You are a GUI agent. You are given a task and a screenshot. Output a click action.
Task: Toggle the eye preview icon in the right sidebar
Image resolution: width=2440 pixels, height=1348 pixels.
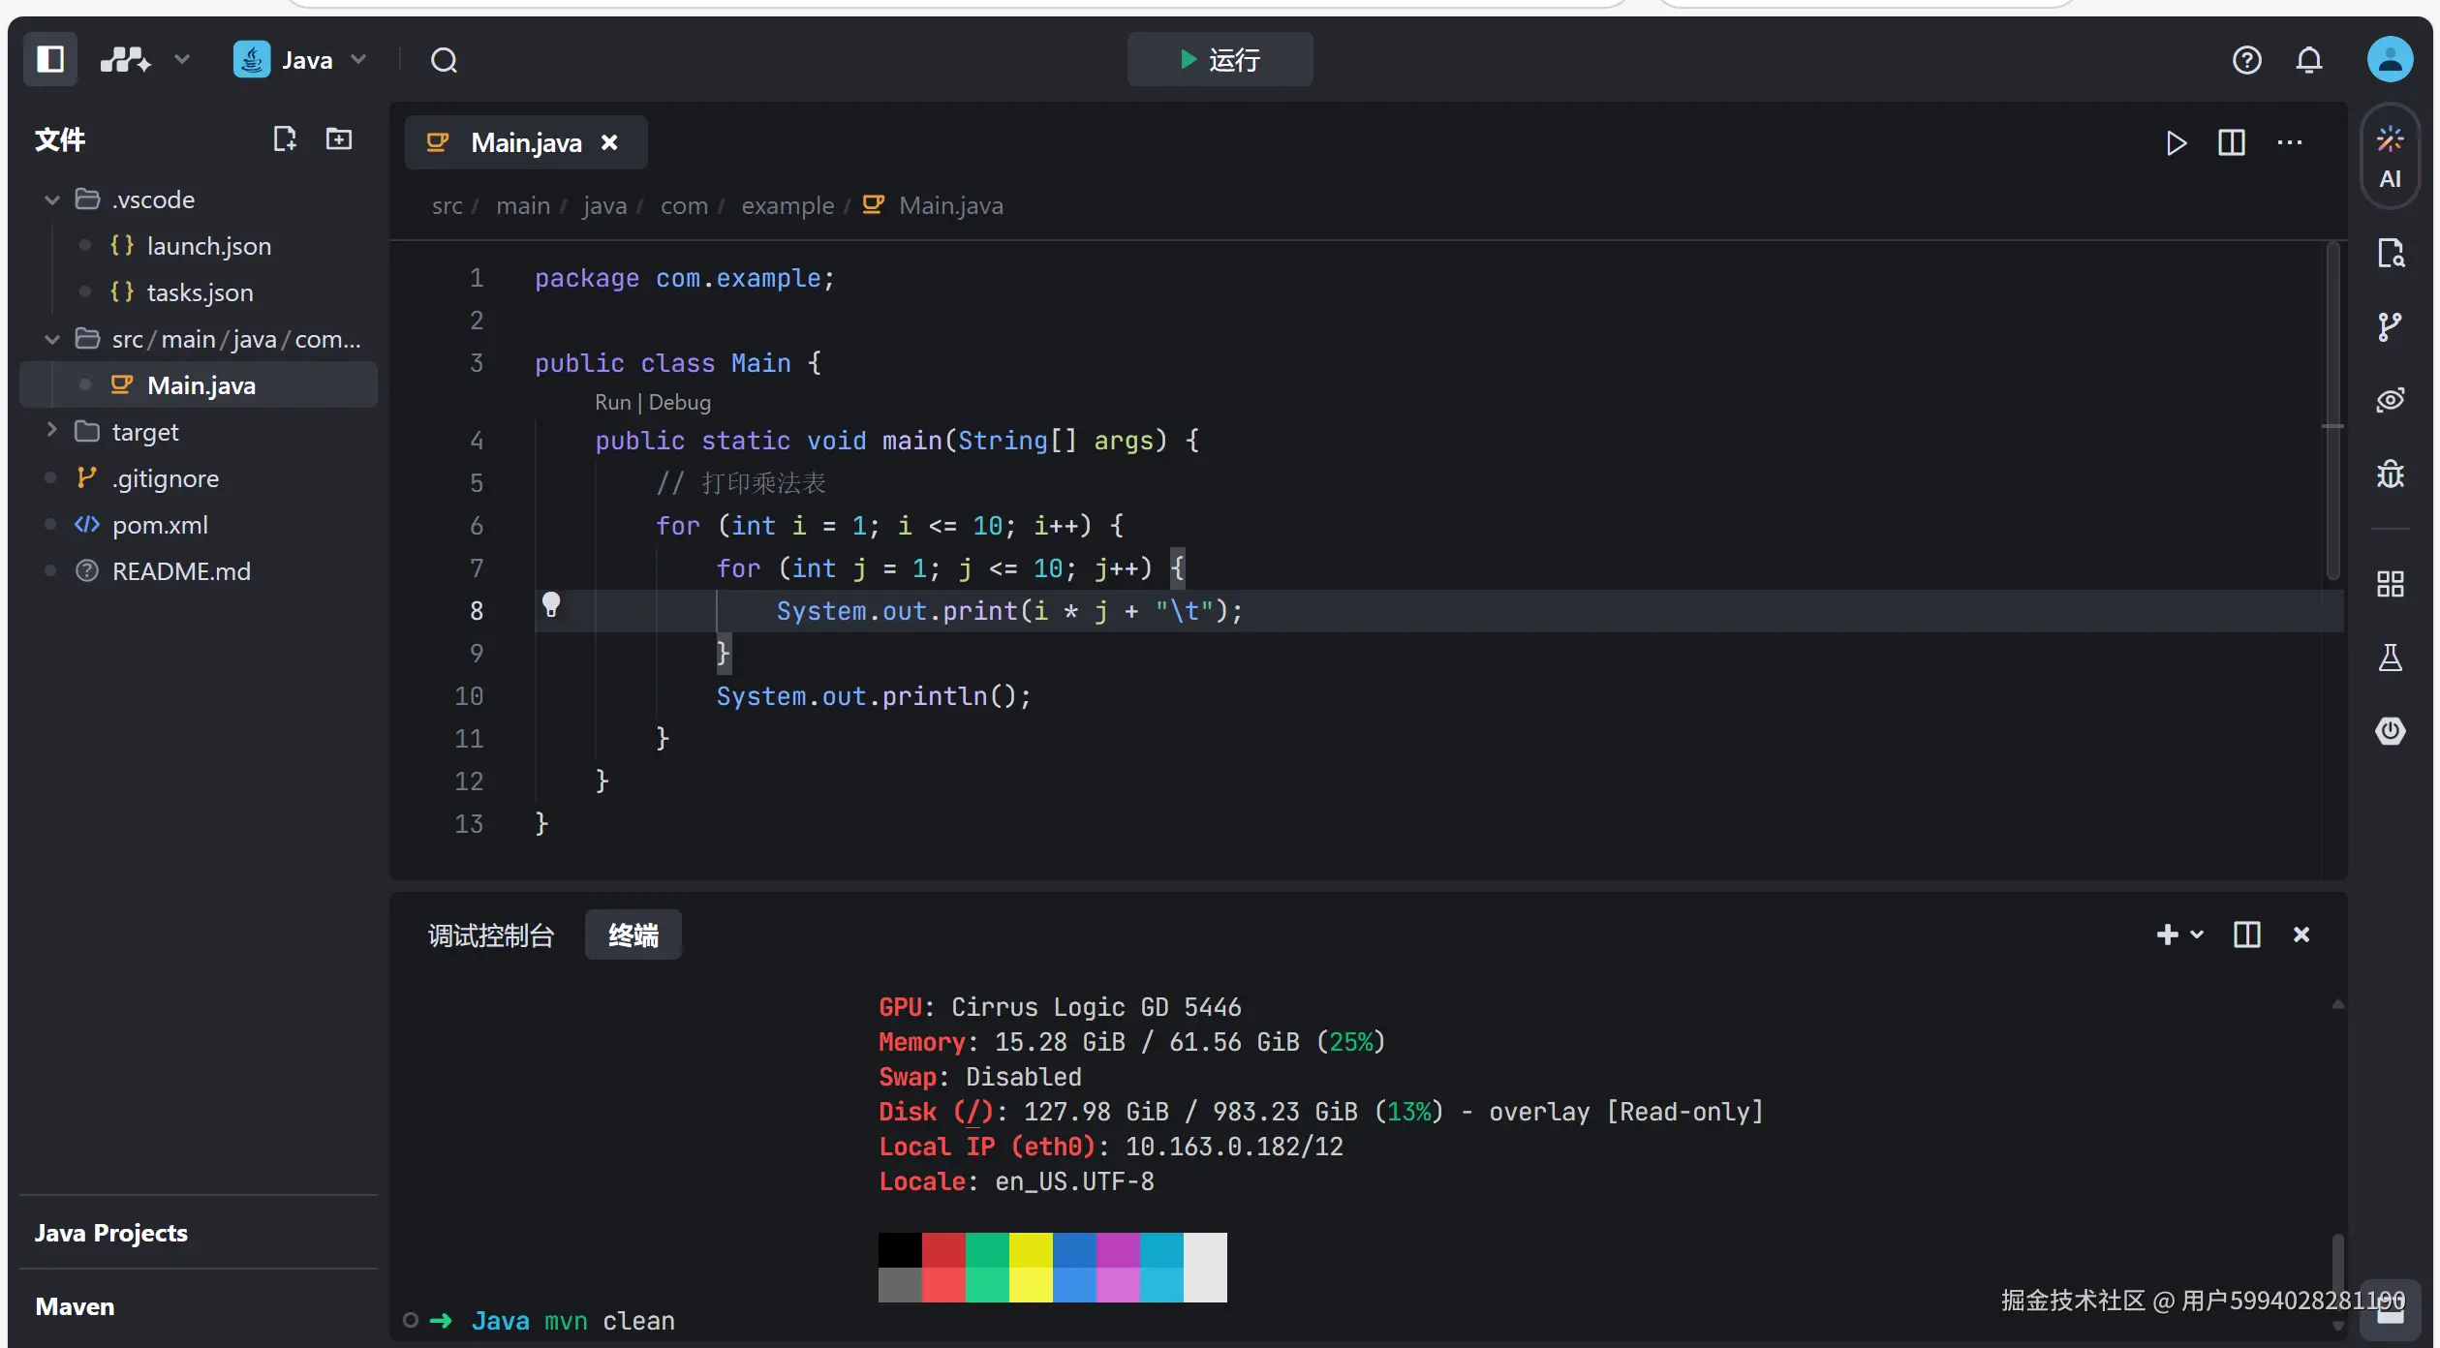click(x=2389, y=400)
